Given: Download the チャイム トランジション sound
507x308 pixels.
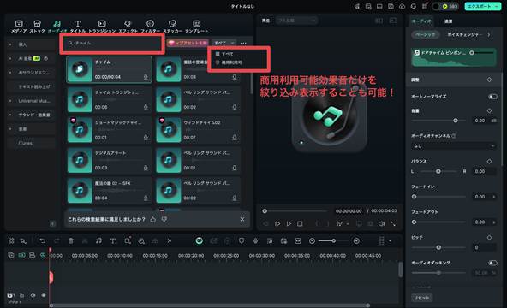Looking at the screenshot, I should click(146, 107).
